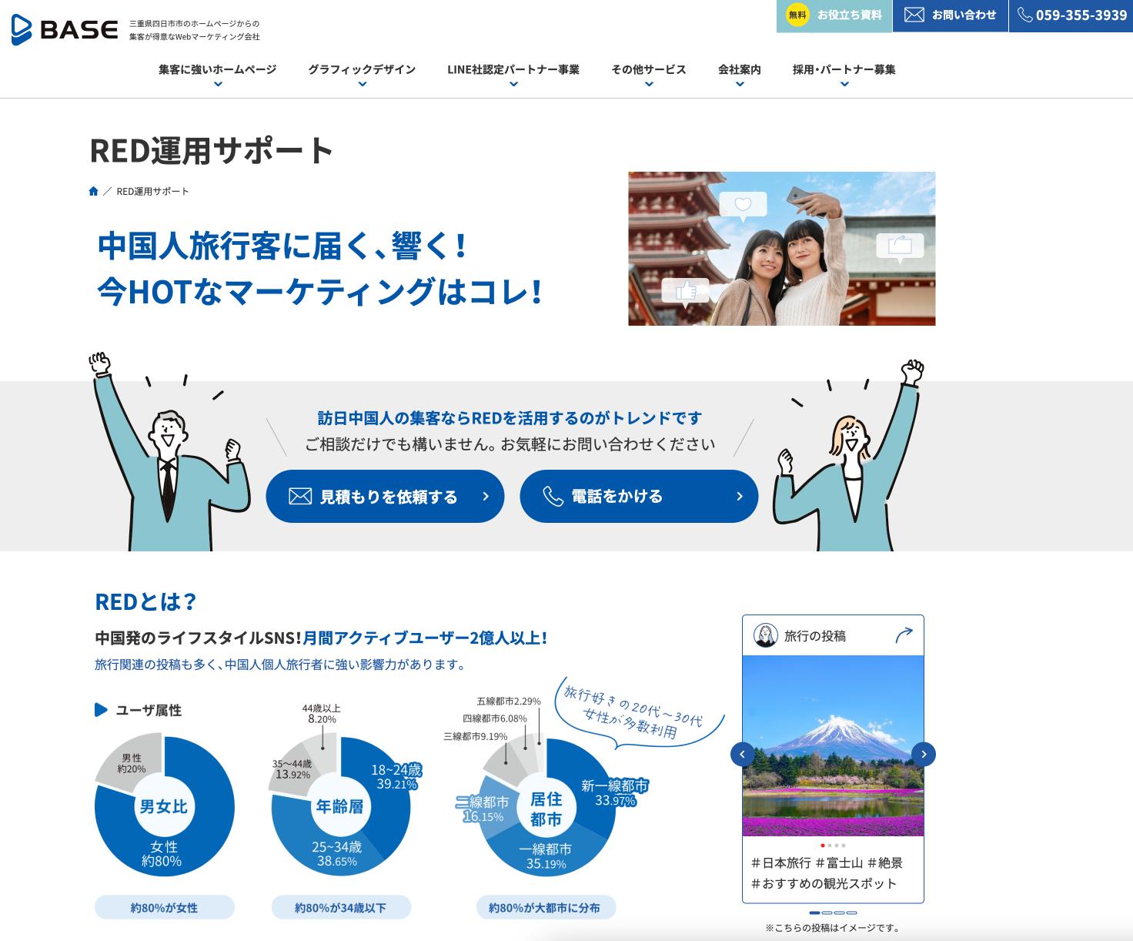Click the 女性 約80% chart label
The width and height of the screenshot is (1133, 941).
(162, 853)
